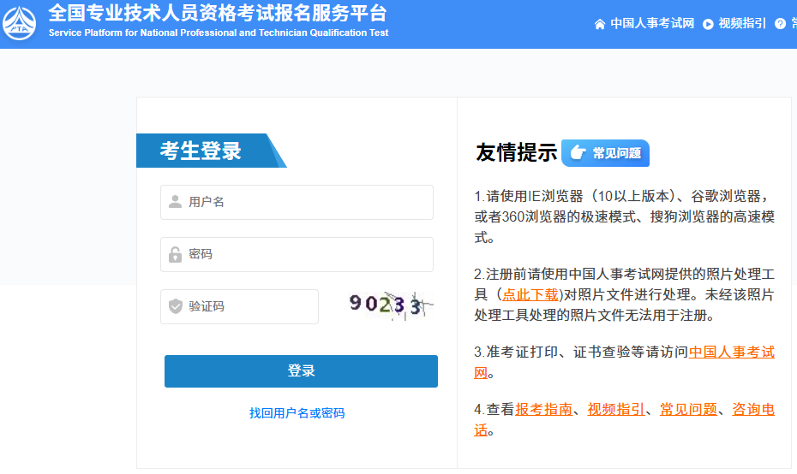Open the 找回用户名或密码 link
Screen dimensions: 797x474
[297, 413]
